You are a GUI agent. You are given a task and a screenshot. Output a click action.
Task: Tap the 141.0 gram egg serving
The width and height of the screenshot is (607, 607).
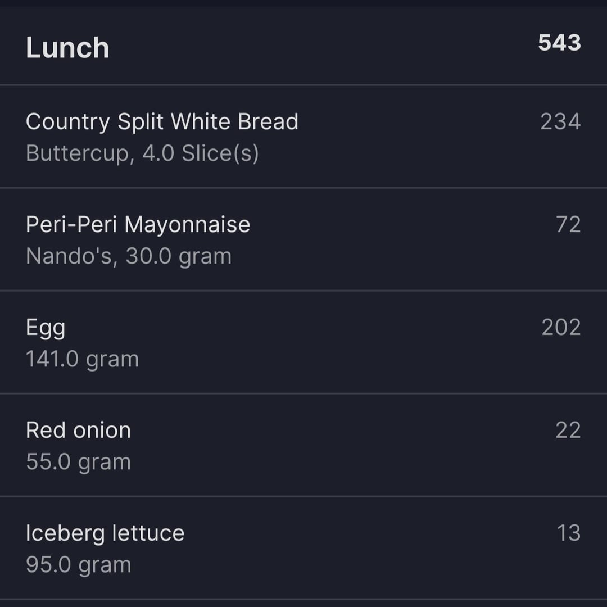click(x=82, y=359)
